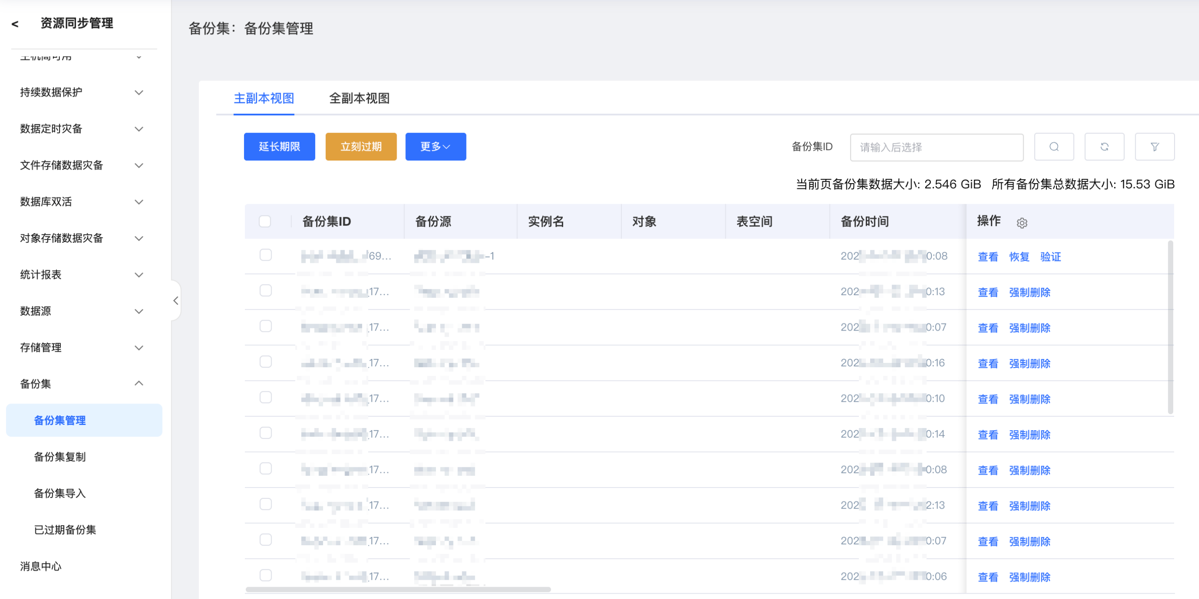Open 备份集复制 in the sidebar

tap(59, 456)
